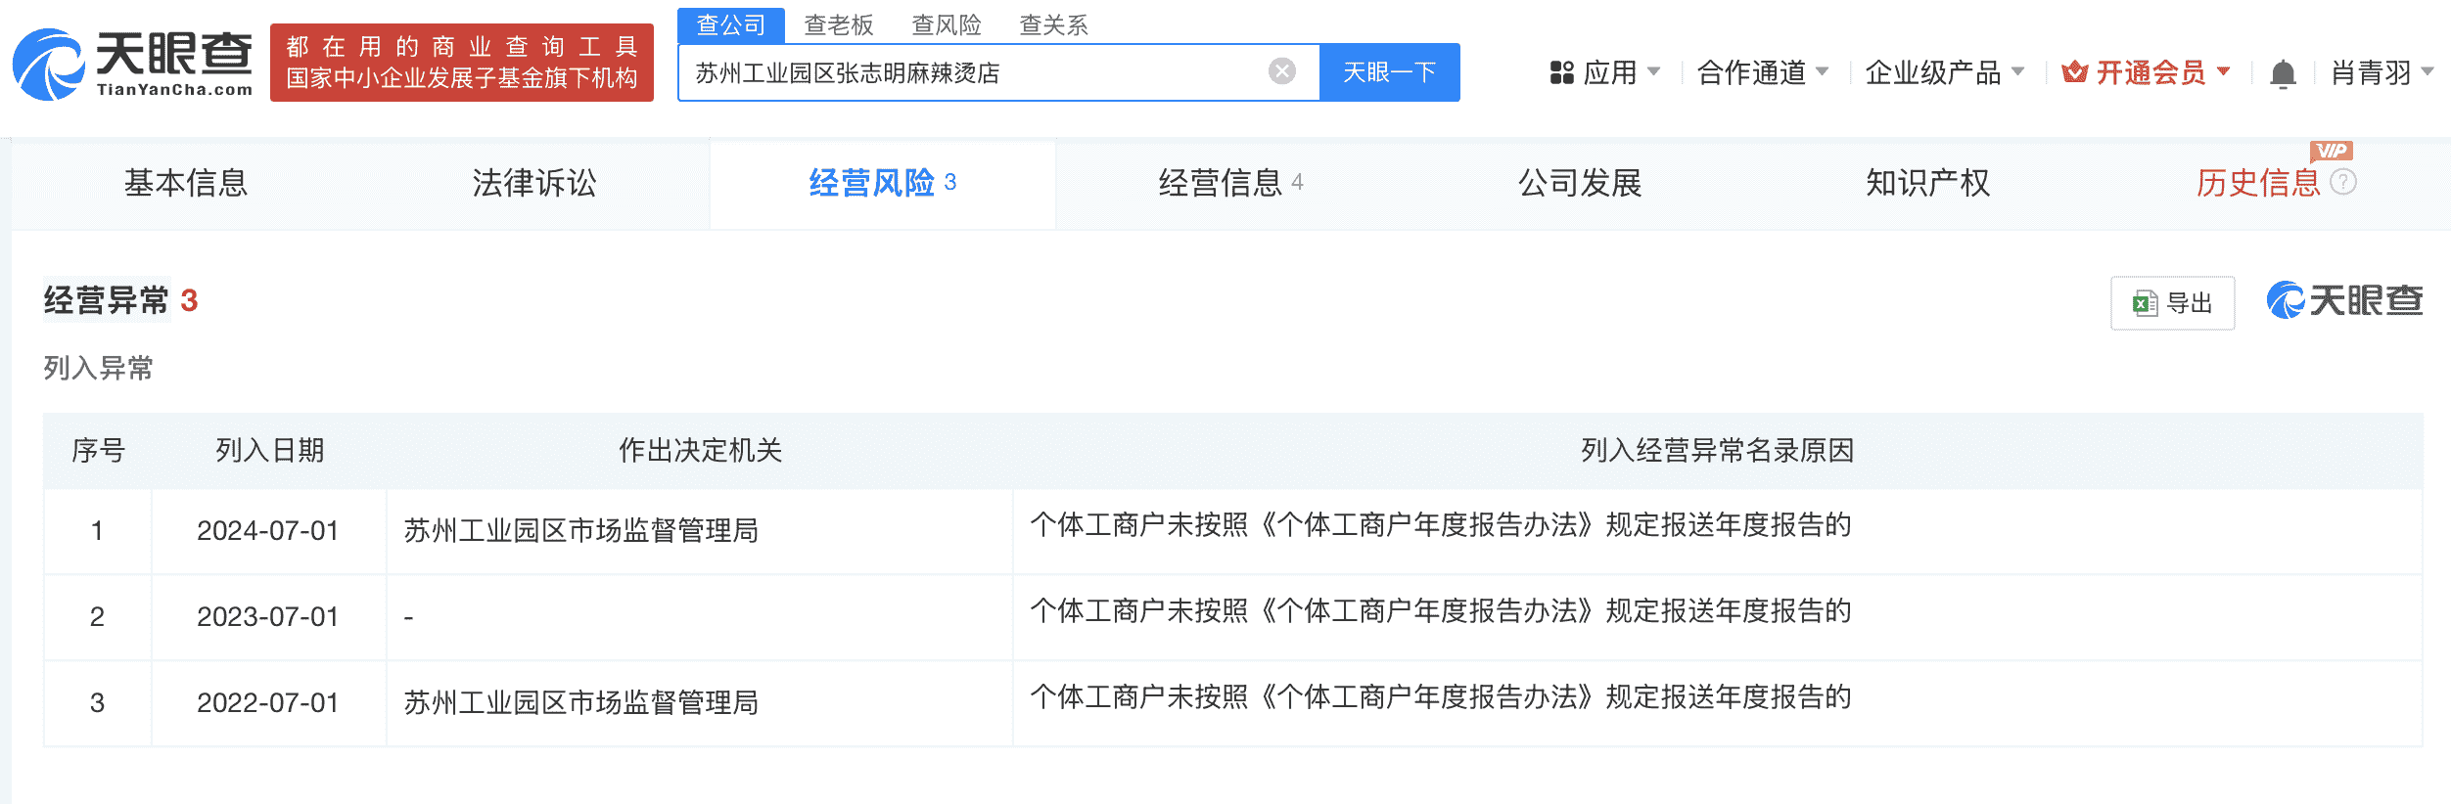This screenshot has width=2451, height=804.
Task: Switch to the 查关系 search tab
Action: coord(1053,24)
